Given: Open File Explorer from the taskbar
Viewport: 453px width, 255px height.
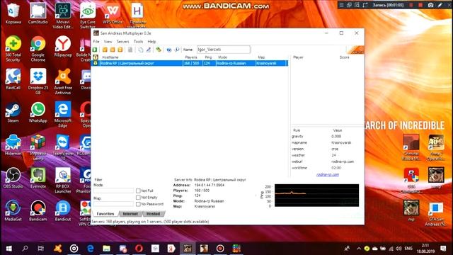Looking at the screenshot, I should 106,249.
